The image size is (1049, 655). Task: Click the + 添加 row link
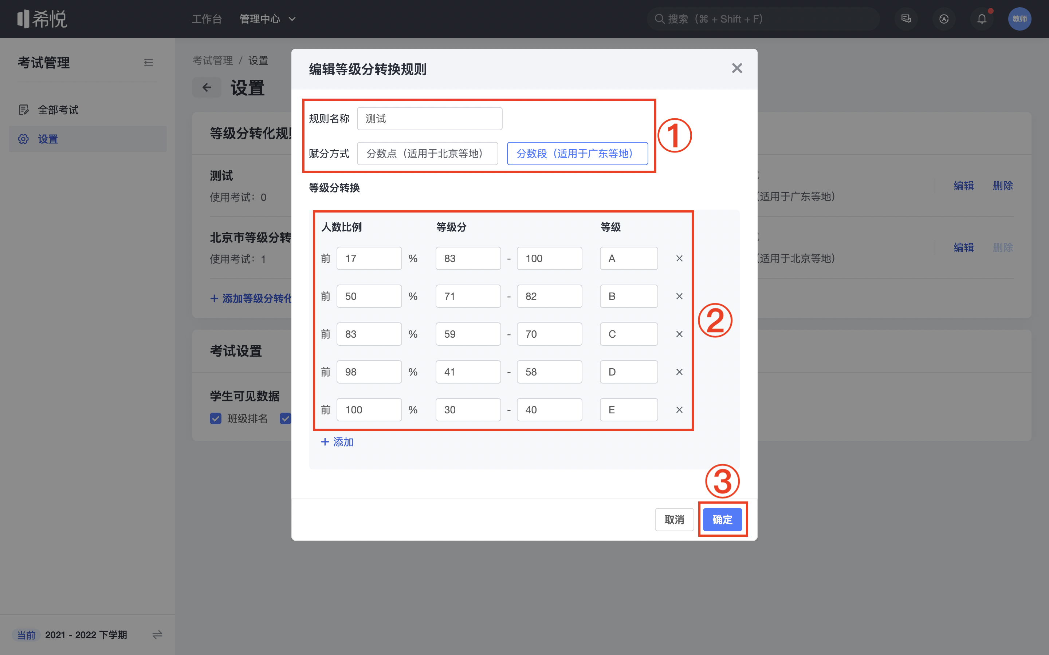click(x=337, y=442)
